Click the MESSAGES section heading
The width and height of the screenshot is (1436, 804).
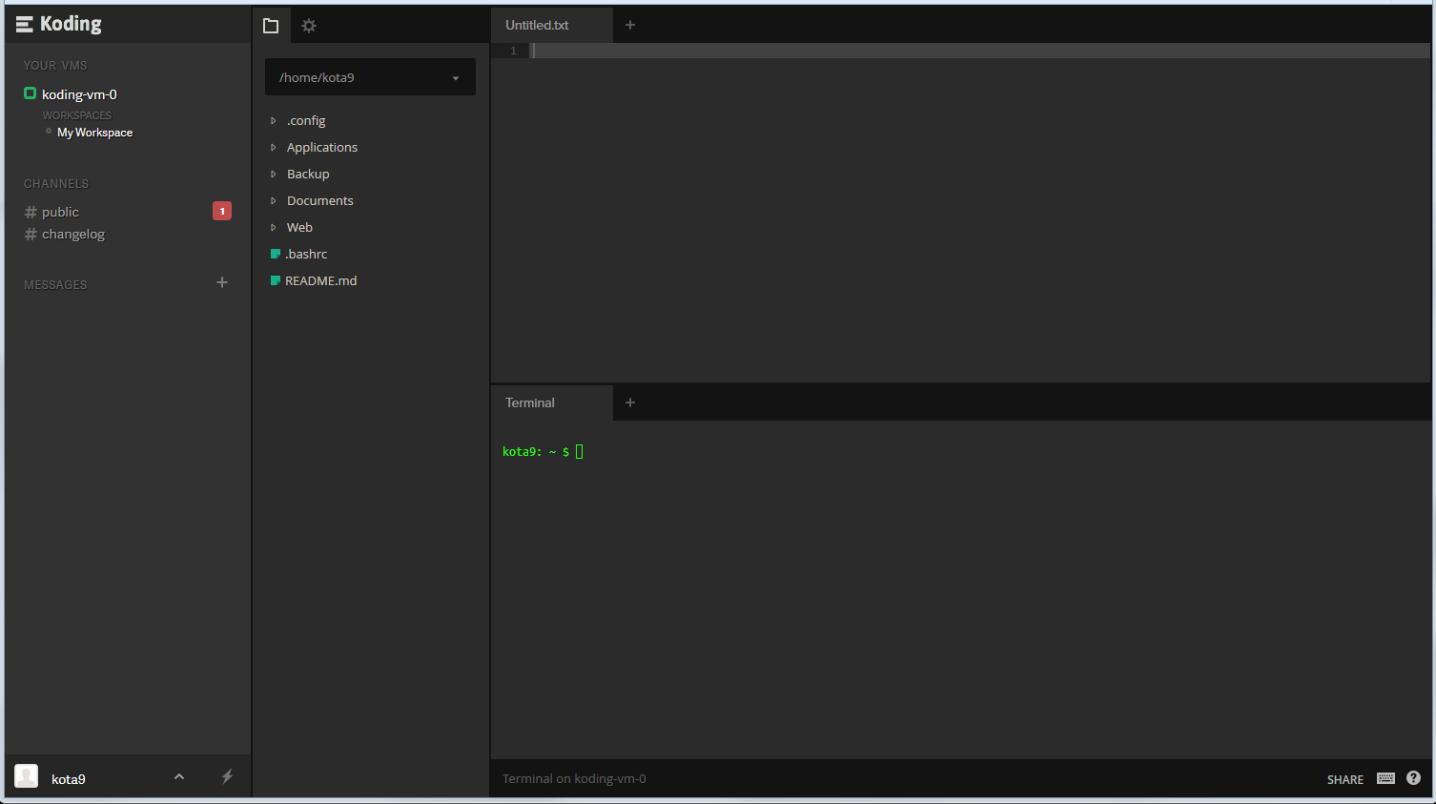pyautogui.click(x=55, y=285)
